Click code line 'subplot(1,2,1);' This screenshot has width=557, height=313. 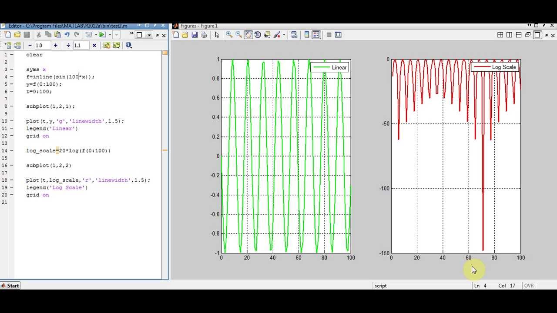(50, 106)
